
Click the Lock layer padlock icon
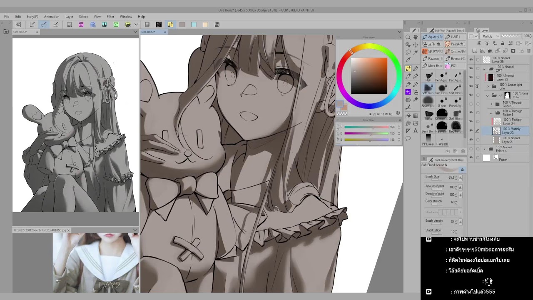(x=503, y=44)
